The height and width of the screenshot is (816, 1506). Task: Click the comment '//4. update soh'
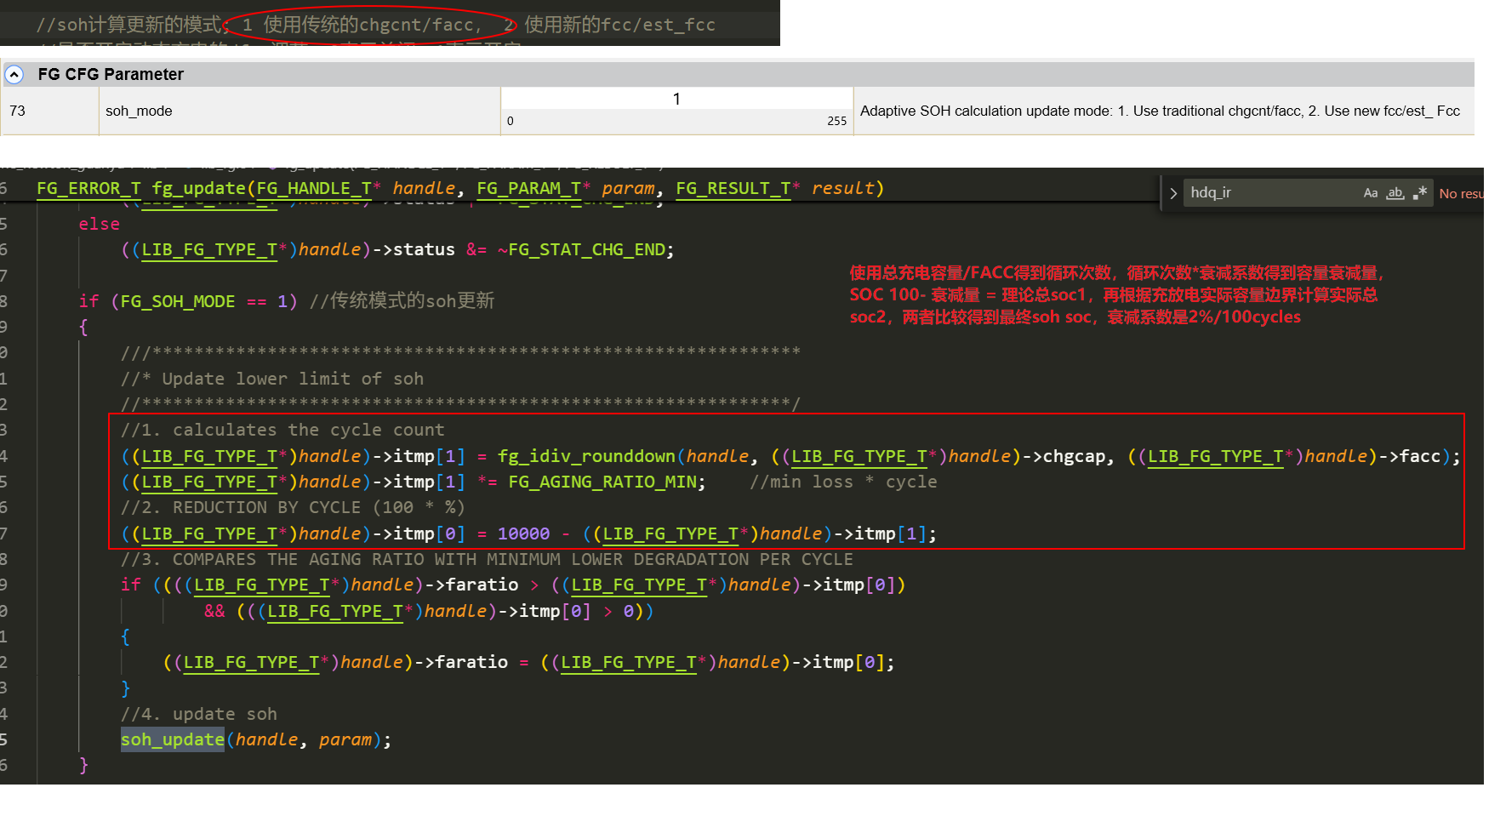tap(199, 714)
